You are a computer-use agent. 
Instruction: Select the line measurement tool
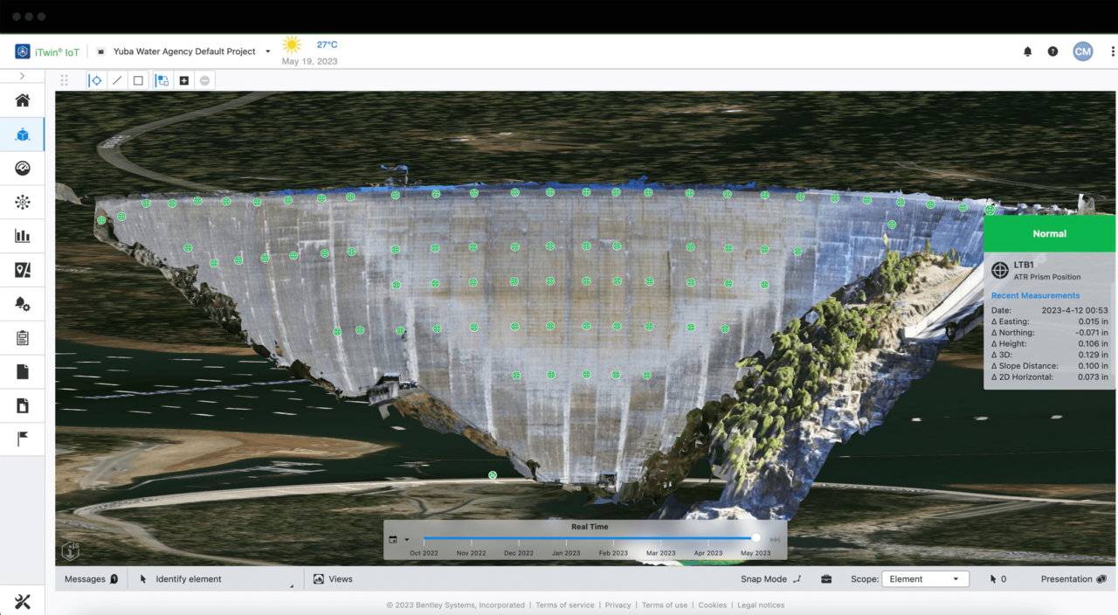click(117, 79)
